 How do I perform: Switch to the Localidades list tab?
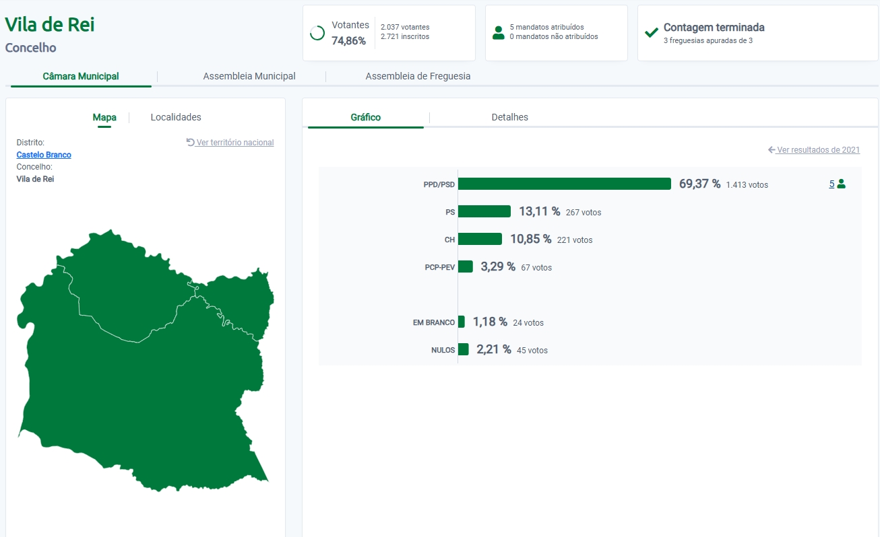[x=176, y=118]
